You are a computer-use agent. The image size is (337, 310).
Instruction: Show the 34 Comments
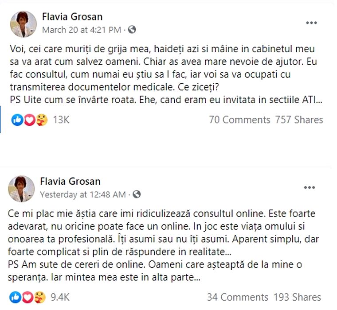pyautogui.click(x=238, y=297)
